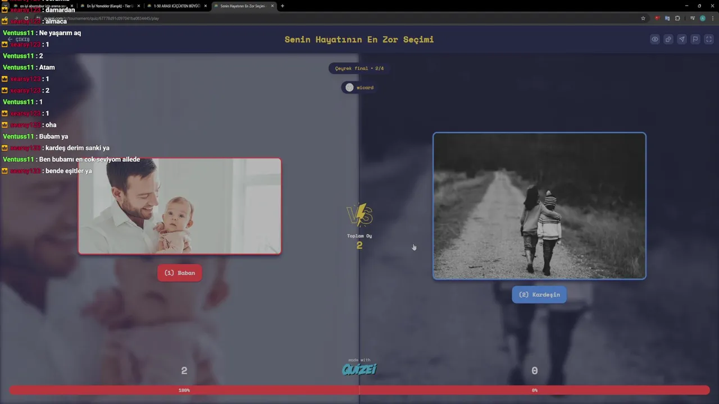This screenshot has width=719, height=404.
Task: Click the red 100% vote progress bar
Action: click(184, 390)
